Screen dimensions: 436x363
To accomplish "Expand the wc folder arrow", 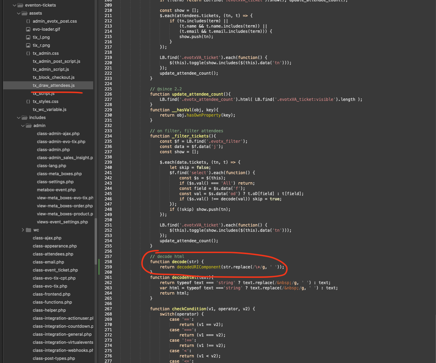I will point(23,230).
